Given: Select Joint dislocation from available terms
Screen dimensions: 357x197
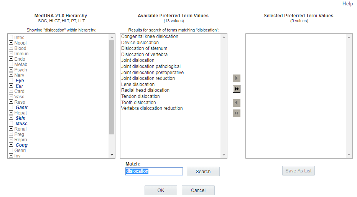Looking at the screenshot, I should coord(138,60).
